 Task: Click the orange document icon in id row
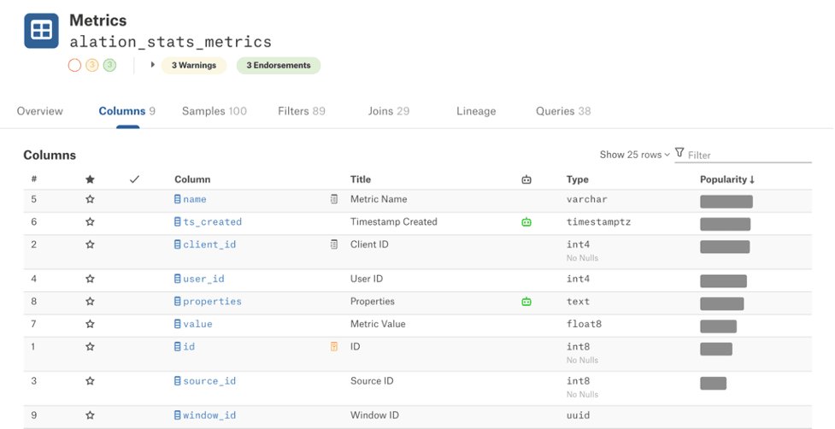click(334, 347)
